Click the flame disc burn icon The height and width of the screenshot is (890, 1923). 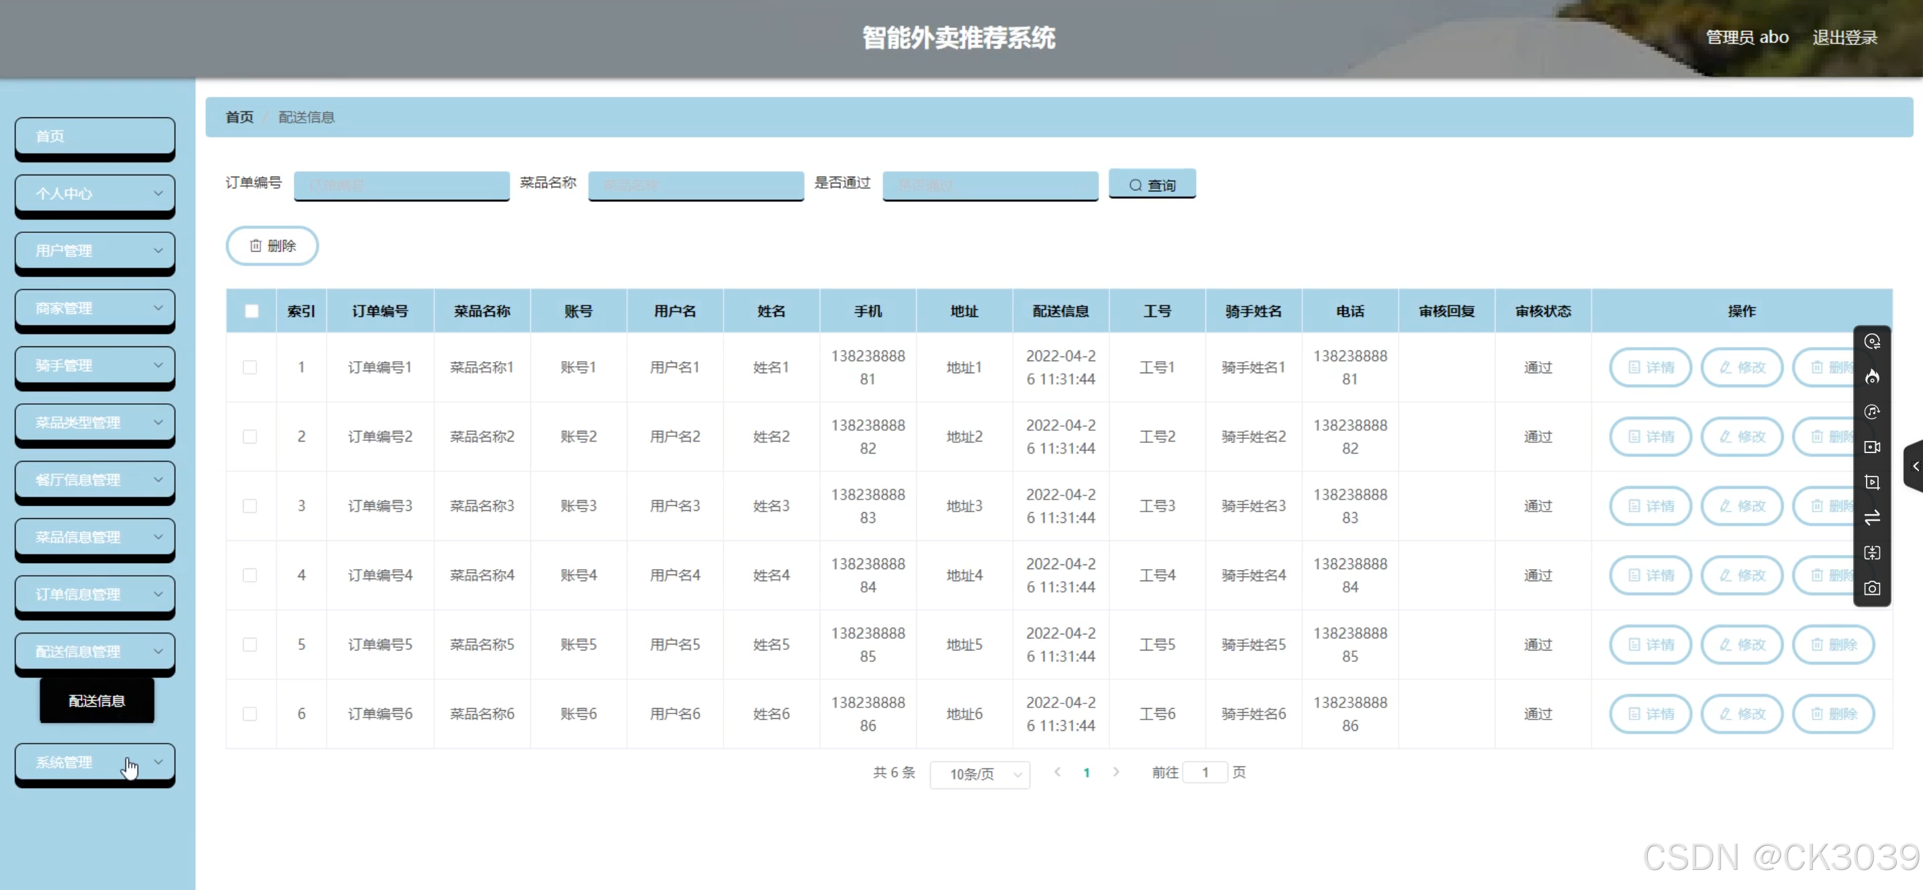[x=1871, y=377]
